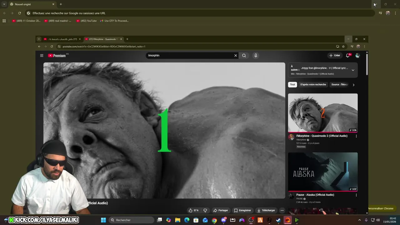Select the Source : l'Morphine filter chip
The image size is (400, 225).
tap(339, 85)
